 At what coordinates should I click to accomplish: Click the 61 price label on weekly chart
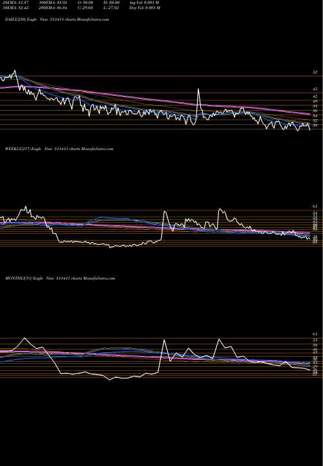(x=315, y=206)
